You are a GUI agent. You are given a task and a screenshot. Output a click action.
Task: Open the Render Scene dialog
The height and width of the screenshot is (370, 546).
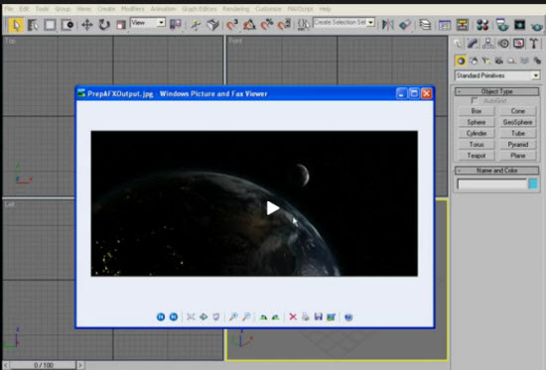pyautogui.click(x=502, y=25)
